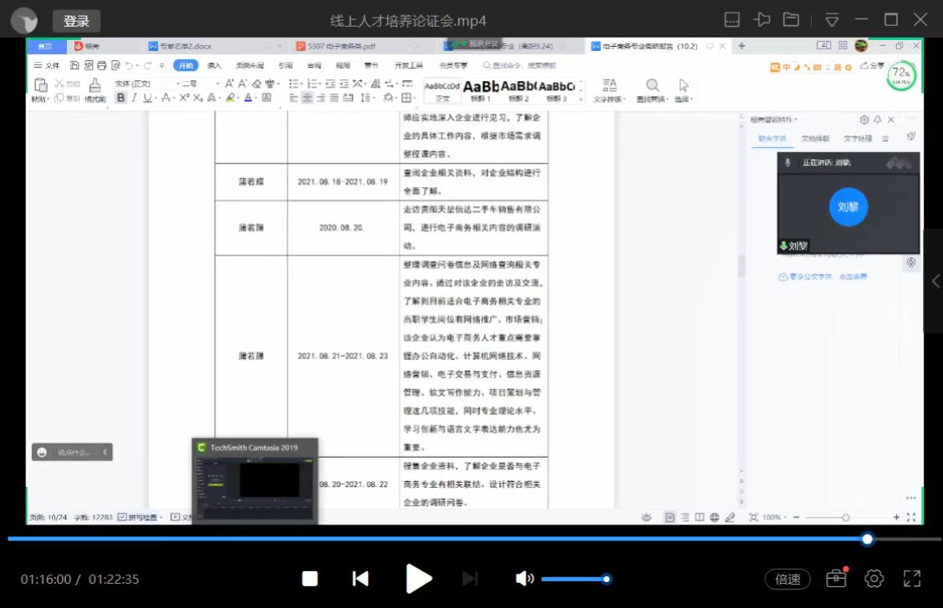
Task: Open the 倍速 playback speed menu
Action: [788, 579]
